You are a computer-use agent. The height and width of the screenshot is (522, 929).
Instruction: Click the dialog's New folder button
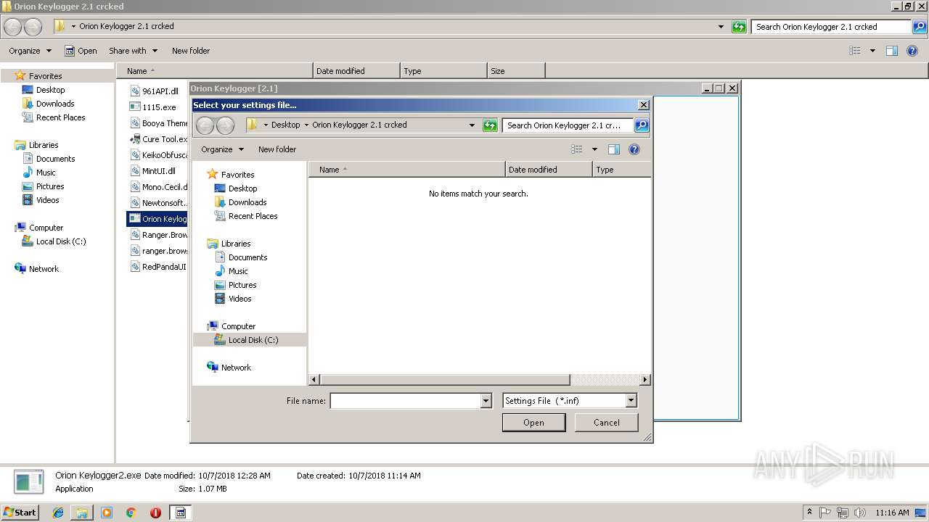pyautogui.click(x=277, y=149)
